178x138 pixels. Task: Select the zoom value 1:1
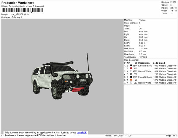172,14
